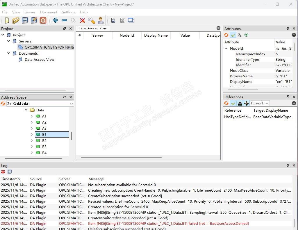Expand the B4 node

point(32,153)
